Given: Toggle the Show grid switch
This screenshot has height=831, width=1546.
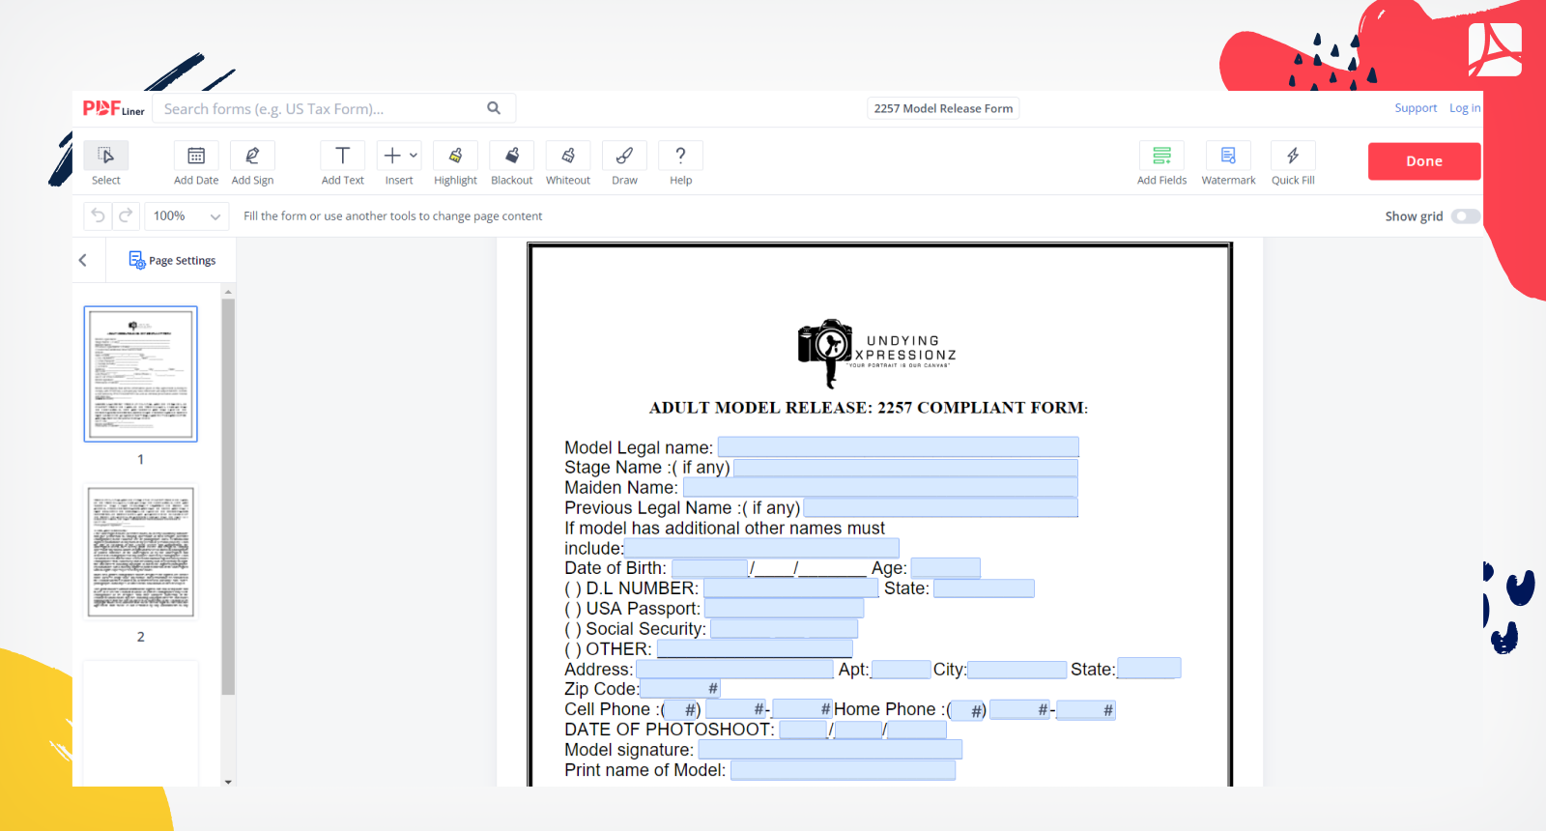Looking at the screenshot, I should pos(1465,216).
